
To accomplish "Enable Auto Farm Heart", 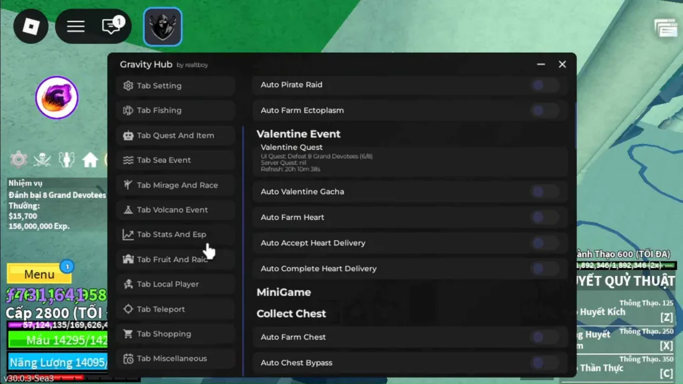I will (x=544, y=217).
